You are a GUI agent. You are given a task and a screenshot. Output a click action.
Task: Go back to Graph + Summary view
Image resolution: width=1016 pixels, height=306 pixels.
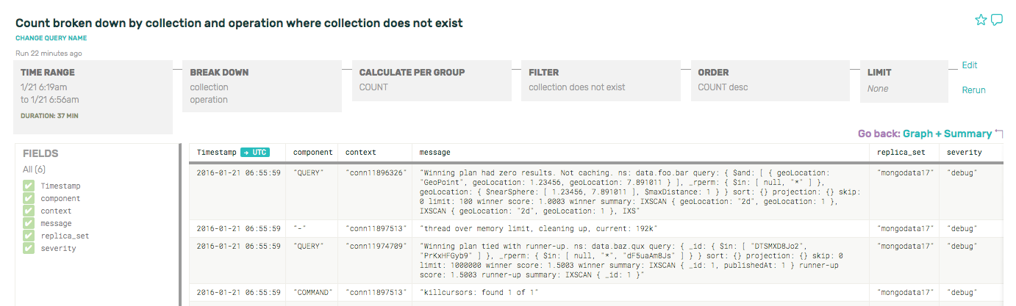click(947, 134)
